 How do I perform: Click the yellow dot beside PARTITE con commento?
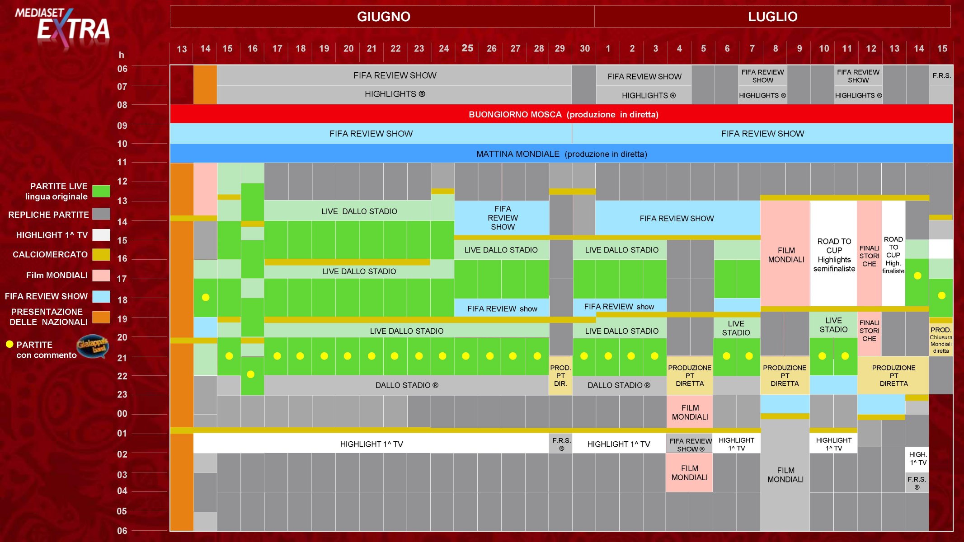(9, 344)
